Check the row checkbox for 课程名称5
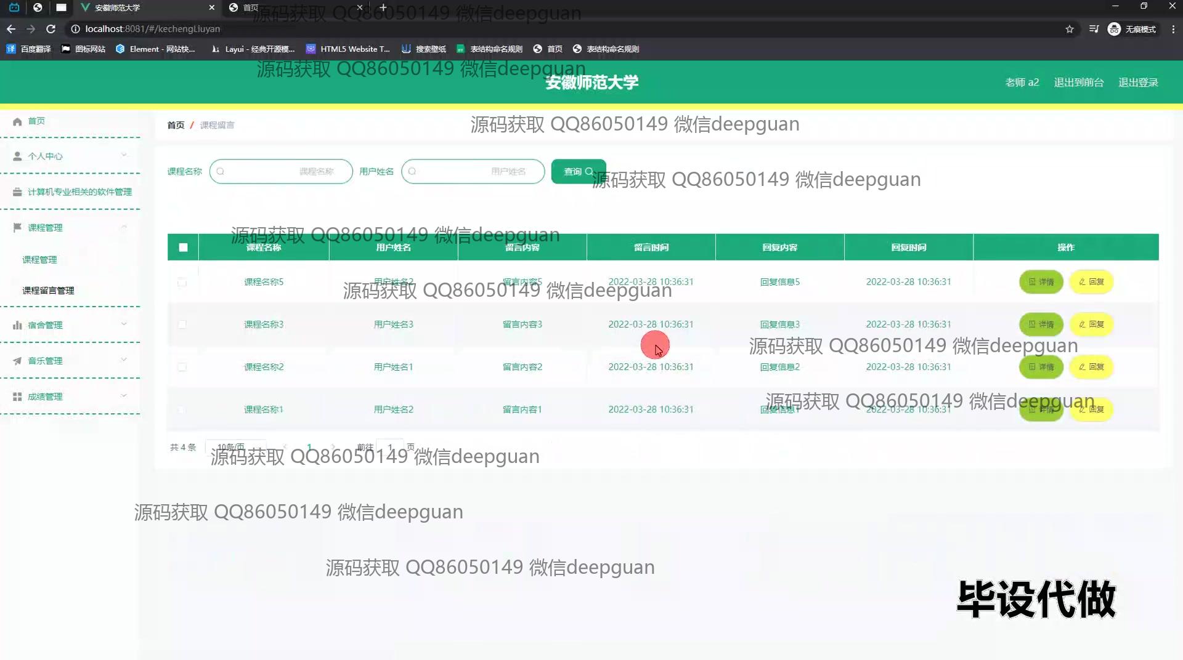The width and height of the screenshot is (1183, 660). tap(182, 282)
